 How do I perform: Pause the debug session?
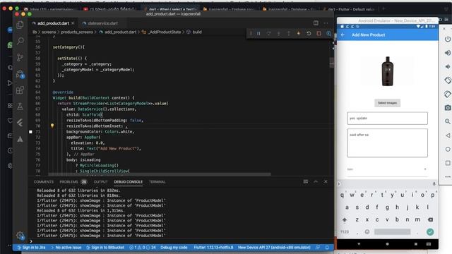(258, 33)
